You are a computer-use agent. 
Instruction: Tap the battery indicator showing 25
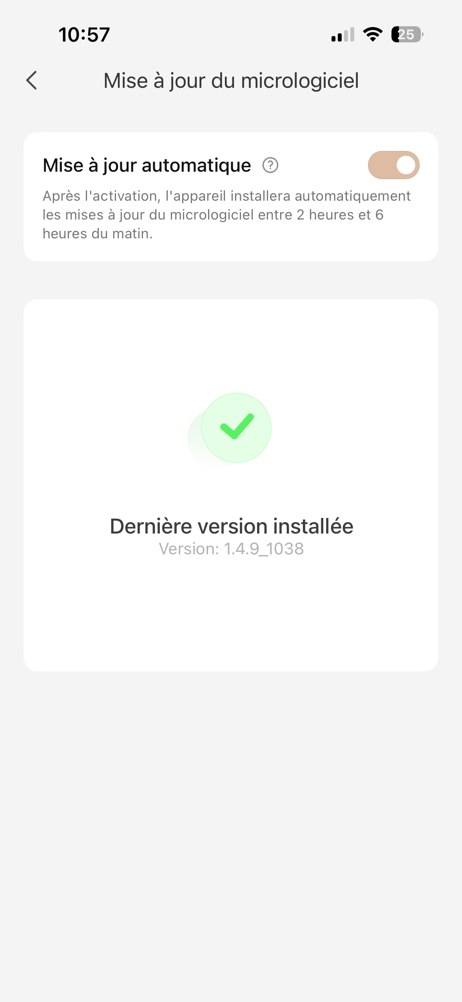coord(407,34)
